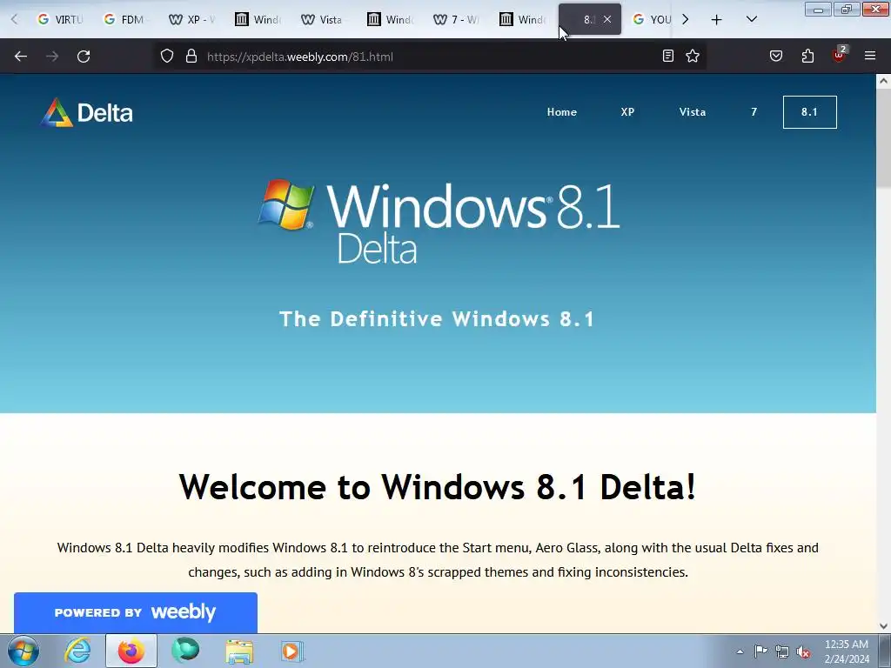Image resolution: width=891 pixels, height=668 pixels.
Task: Open the XP navigation link
Action: [x=627, y=112]
